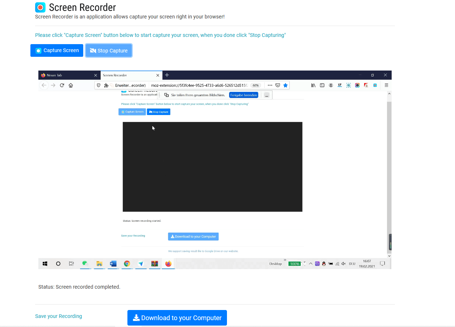Click the small Capture Screen button in preview
This screenshot has height=327, width=455.
coord(132,112)
